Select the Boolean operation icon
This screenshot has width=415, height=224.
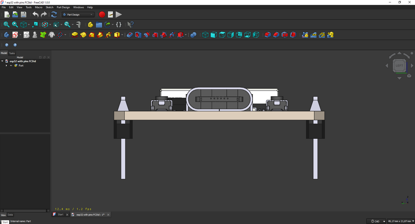coord(193,35)
